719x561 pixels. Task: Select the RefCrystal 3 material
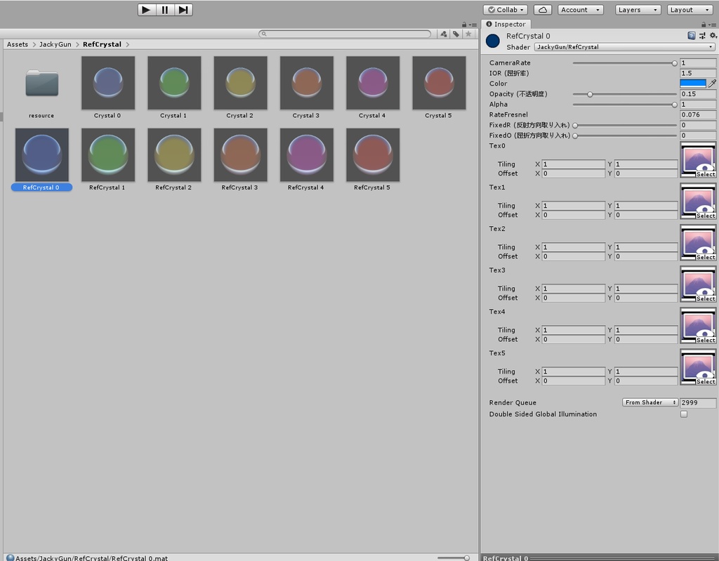tap(240, 159)
